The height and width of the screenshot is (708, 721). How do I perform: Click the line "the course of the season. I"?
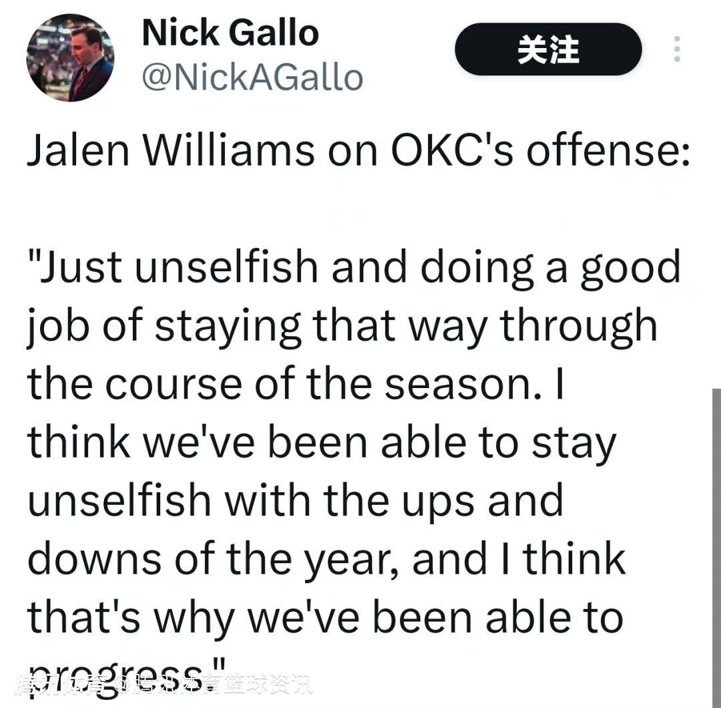pyautogui.click(x=295, y=383)
